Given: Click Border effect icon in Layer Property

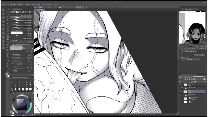Looking at the screenshot, I should 196,55.
